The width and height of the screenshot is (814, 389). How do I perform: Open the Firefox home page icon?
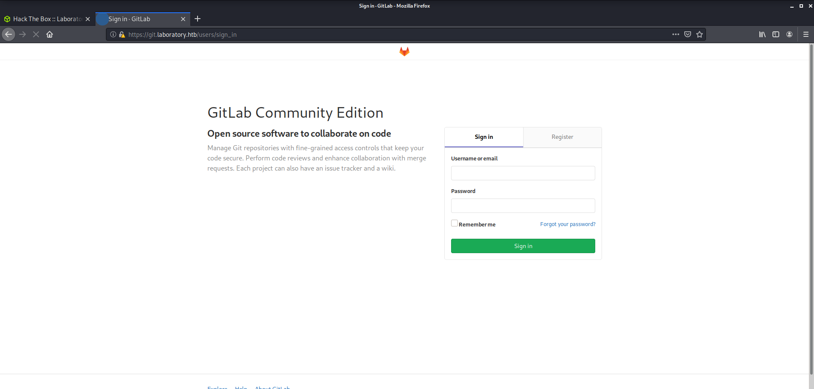(x=50, y=34)
